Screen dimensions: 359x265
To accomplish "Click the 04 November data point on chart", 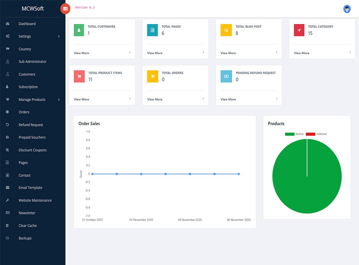I will (190, 174).
